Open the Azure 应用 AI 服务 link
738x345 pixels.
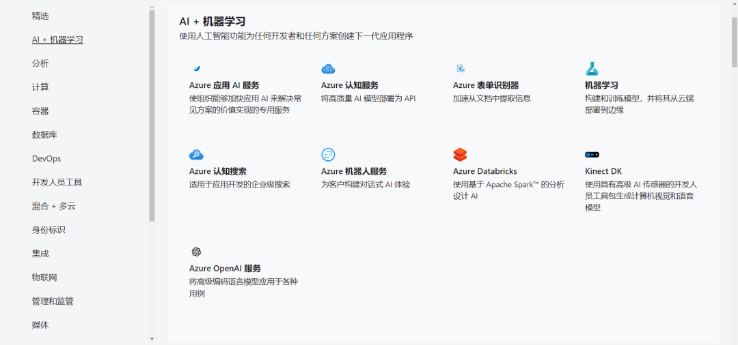click(224, 85)
